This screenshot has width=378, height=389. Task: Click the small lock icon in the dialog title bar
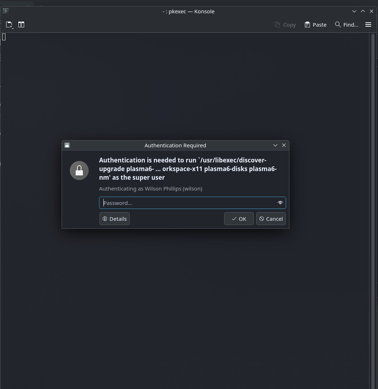[x=67, y=145]
